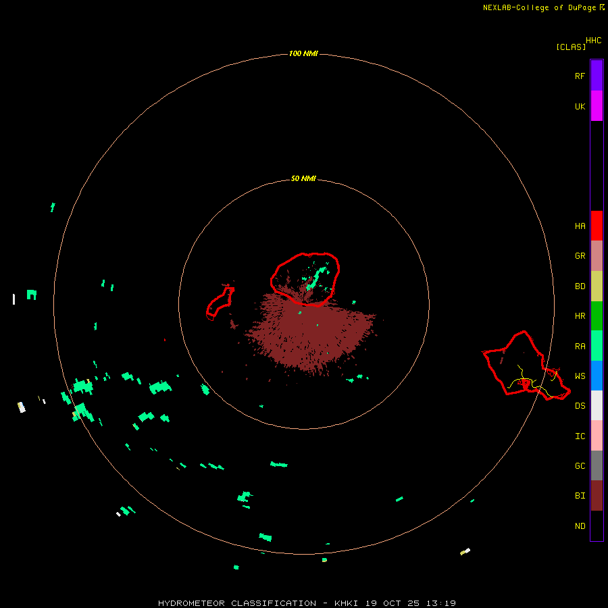Click the RA bright green legend swatch
Viewport: 608px width, 608px height.
597,346
